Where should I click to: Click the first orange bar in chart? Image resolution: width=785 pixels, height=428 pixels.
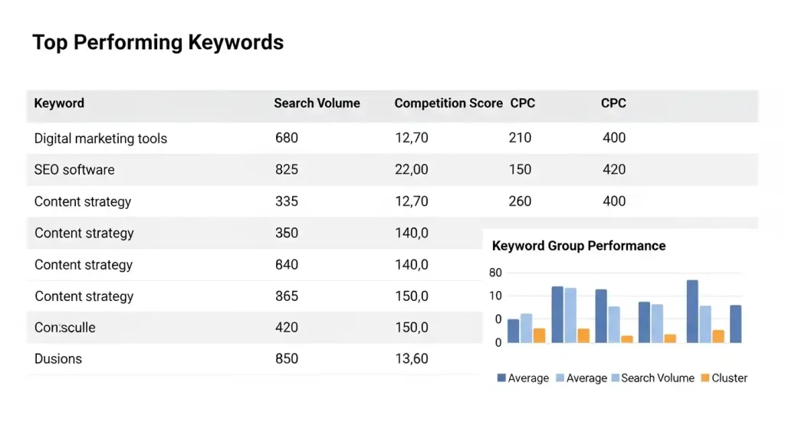(x=539, y=335)
